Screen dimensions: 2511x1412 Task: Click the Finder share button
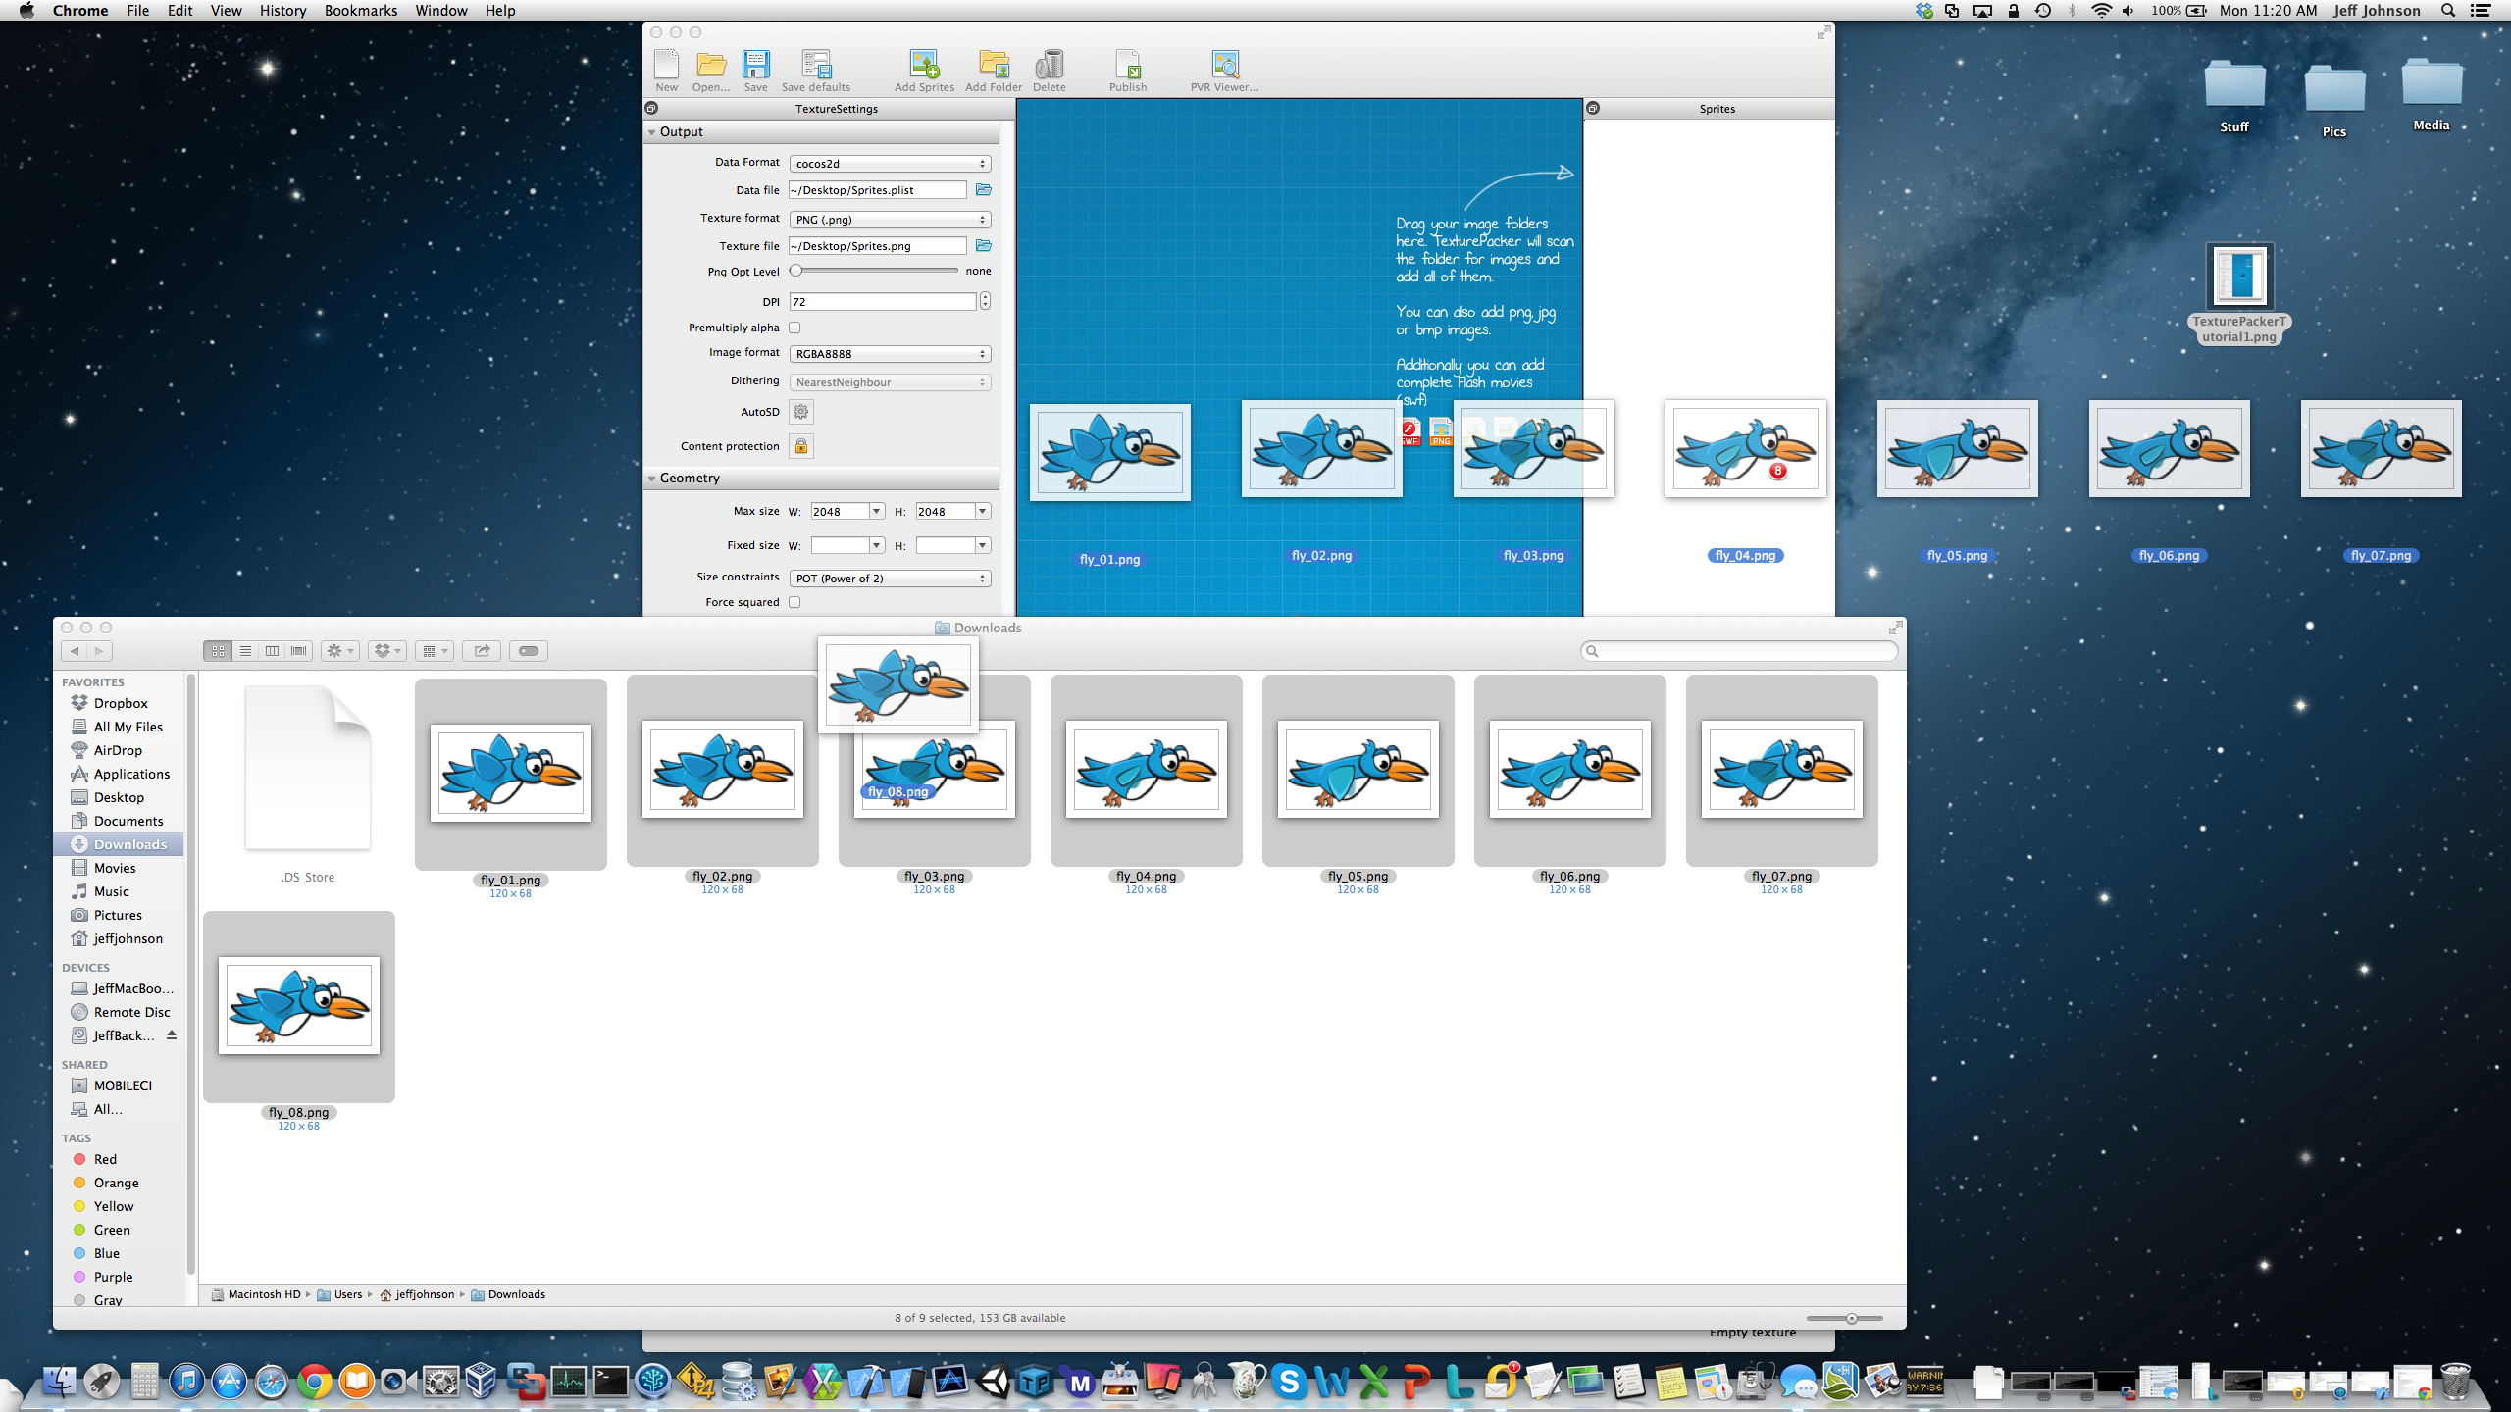coord(482,651)
